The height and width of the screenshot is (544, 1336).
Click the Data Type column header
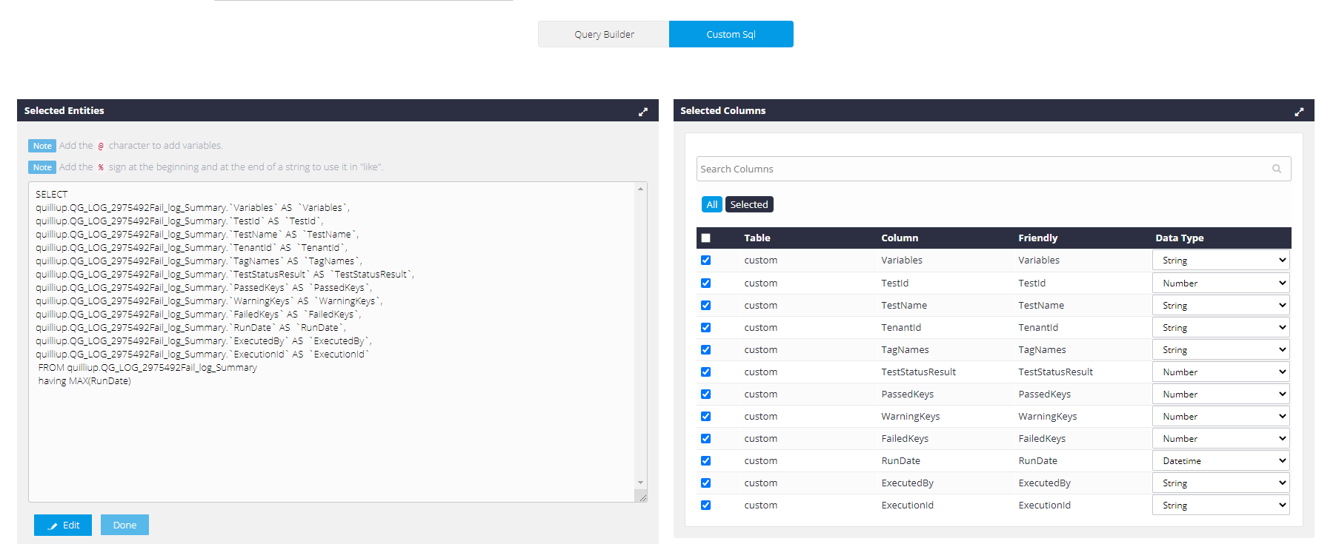click(1179, 238)
